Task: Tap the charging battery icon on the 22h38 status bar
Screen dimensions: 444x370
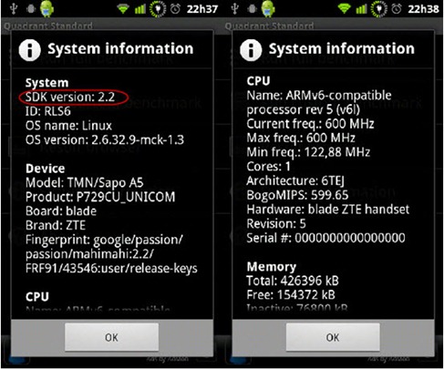Action: pyautogui.click(x=379, y=9)
